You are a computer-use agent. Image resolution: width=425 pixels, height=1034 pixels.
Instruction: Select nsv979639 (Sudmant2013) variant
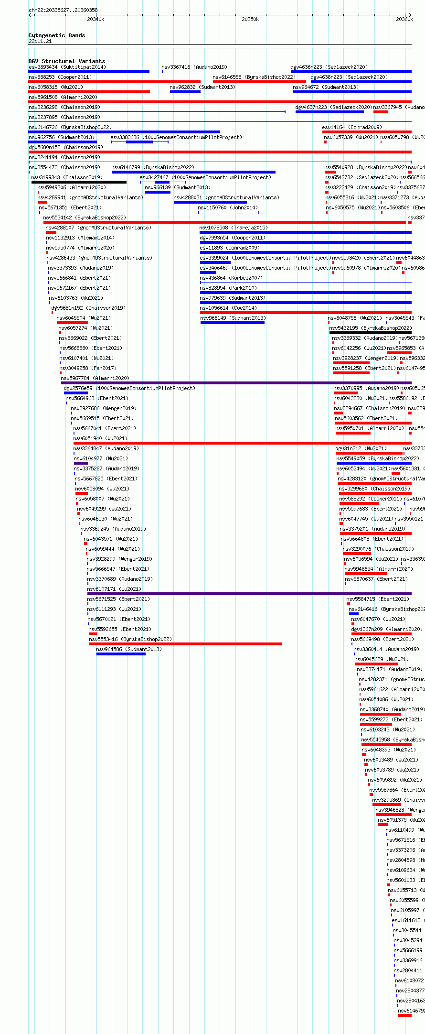point(233,298)
